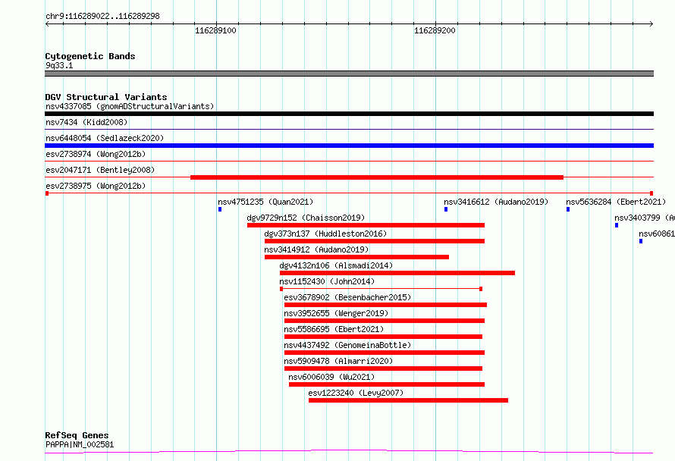Image resolution: width=675 pixels, height=461 pixels.
Task: Open the esv2738974 Wong2012b label
Action: pos(96,154)
